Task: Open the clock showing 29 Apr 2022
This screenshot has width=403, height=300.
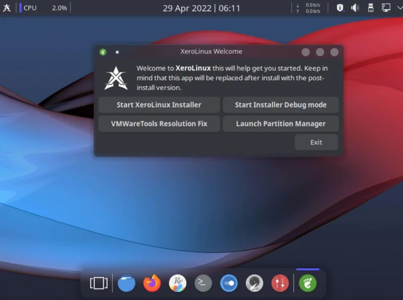Action: (x=201, y=8)
